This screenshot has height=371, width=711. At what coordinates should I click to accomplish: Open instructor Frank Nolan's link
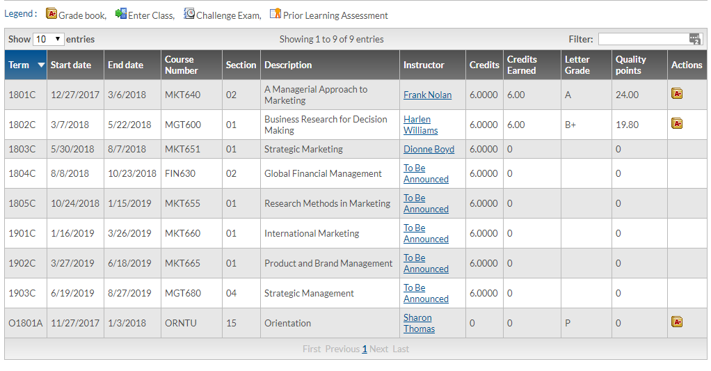click(x=427, y=95)
